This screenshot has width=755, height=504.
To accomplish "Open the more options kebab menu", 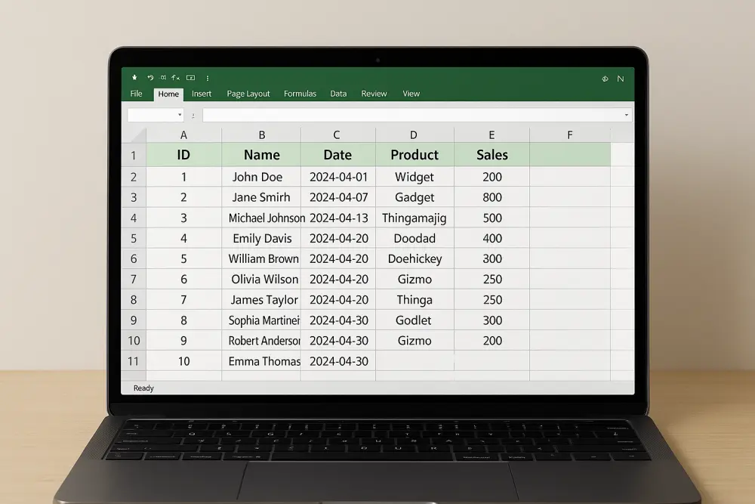I will coord(208,78).
